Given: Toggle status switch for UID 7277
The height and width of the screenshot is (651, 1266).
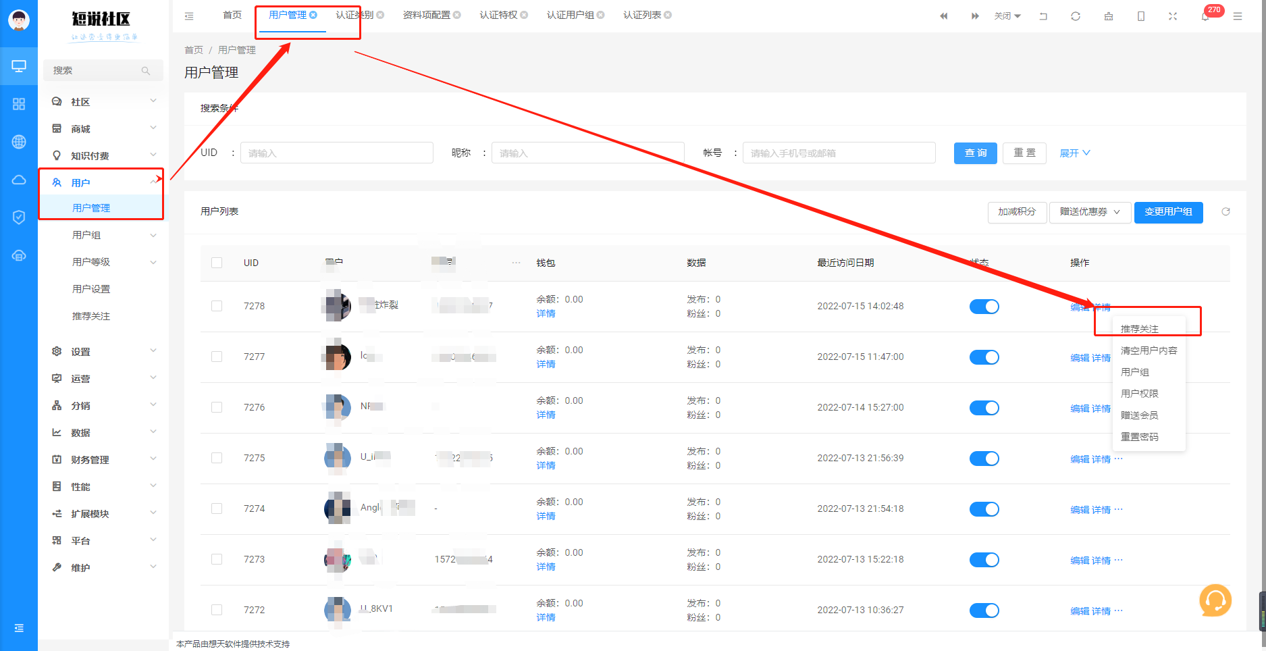Looking at the screenshot, I should [984, 357].
